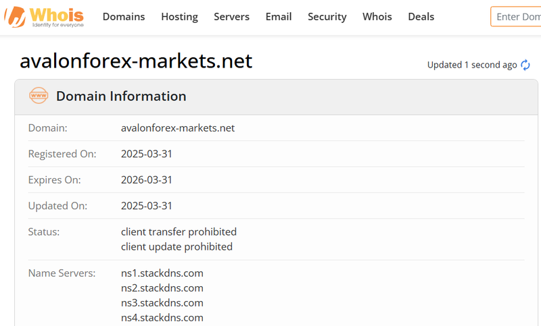Click 'client transfer prohibited' status
The height and width of the screenshot is (326, 541).
click(179, 232)
